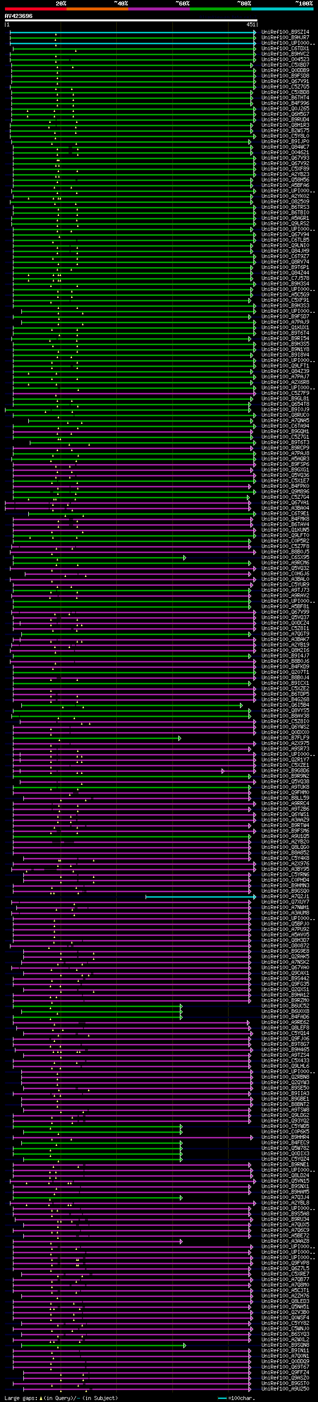Click the short green bar of UniRef100_C6SX95
This screenshot has width=318, height=1402.
tap(99, 558)
